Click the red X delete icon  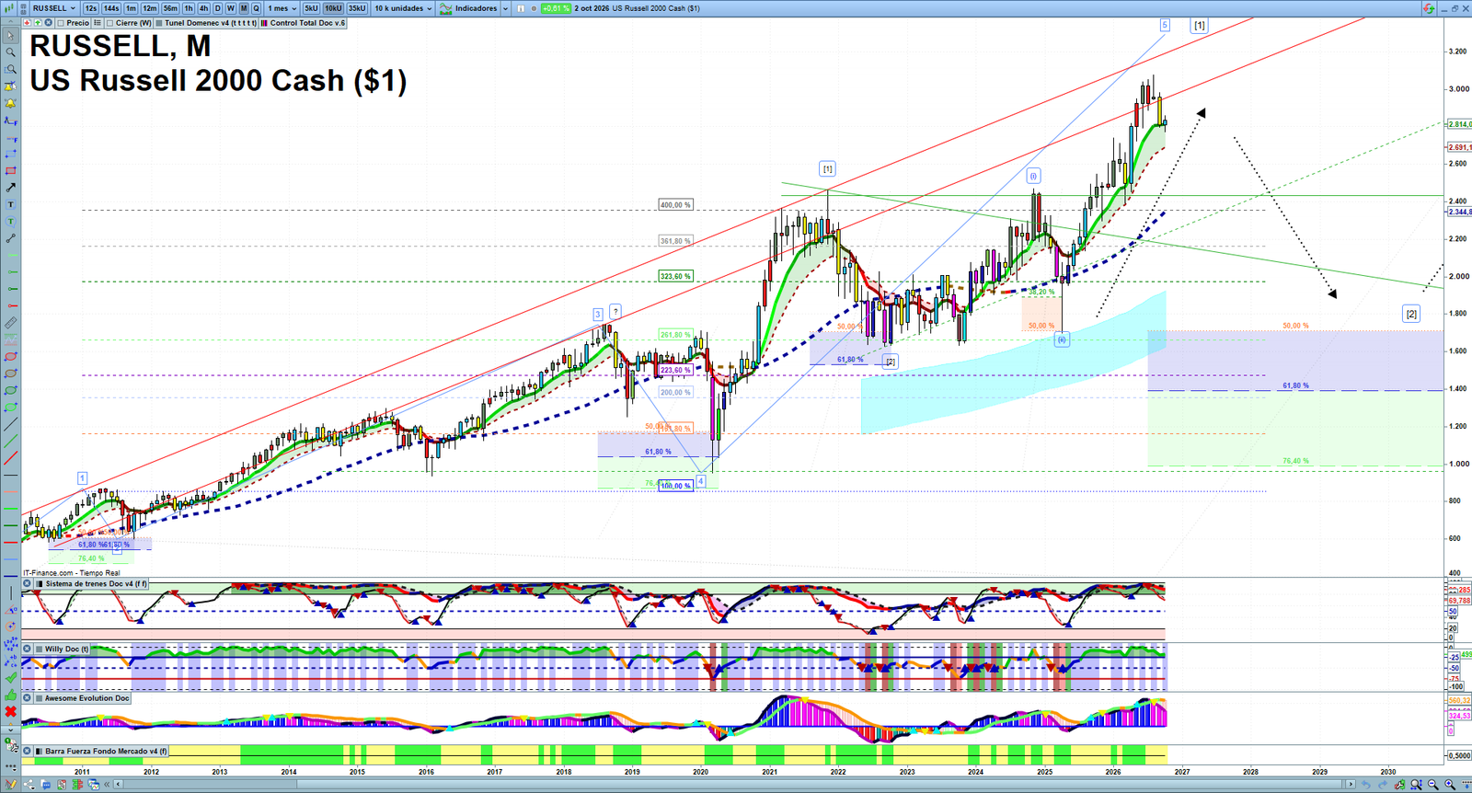10,712
